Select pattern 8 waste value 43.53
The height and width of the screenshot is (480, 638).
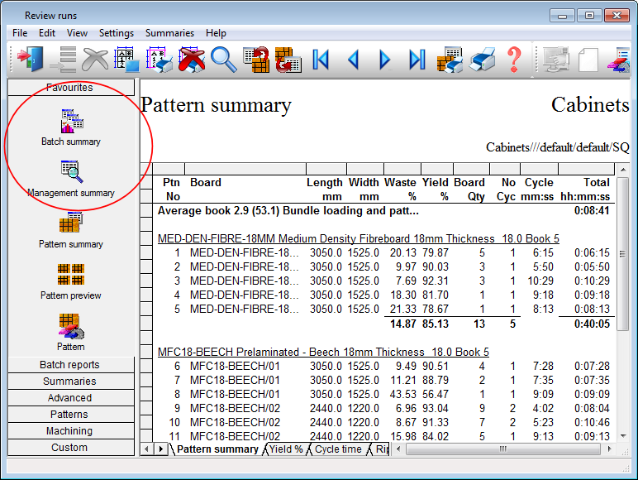tap(403, 394)
